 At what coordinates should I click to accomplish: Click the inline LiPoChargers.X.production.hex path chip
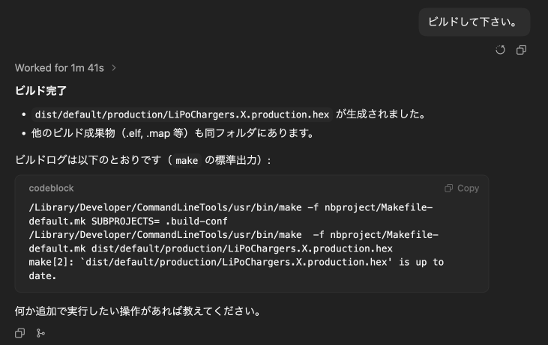182,115
